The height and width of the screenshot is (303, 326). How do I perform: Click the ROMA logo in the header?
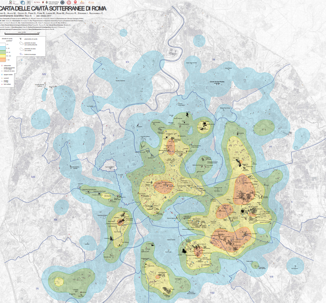coord(37,3)
